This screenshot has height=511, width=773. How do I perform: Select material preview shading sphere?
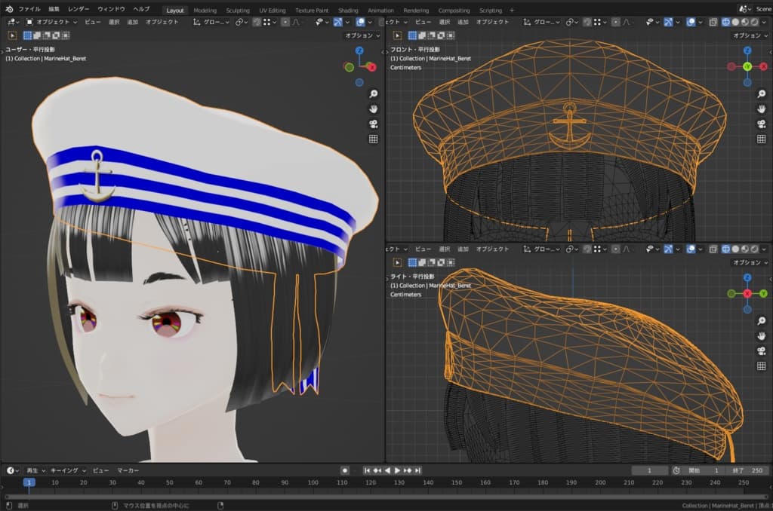point(744,23)
